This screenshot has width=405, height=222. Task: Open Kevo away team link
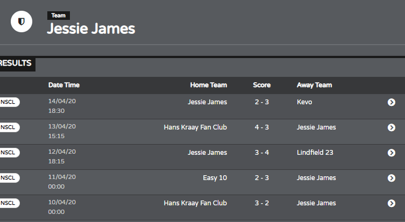coord(304,102)
